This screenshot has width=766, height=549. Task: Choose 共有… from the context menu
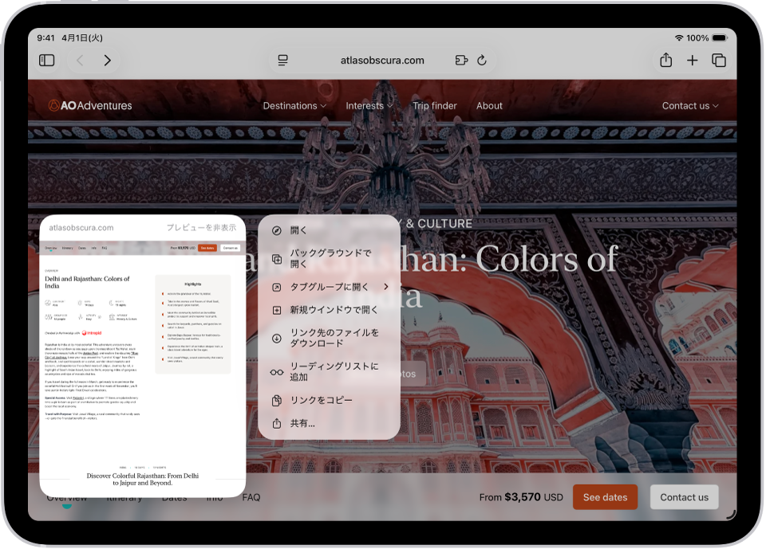330,424
